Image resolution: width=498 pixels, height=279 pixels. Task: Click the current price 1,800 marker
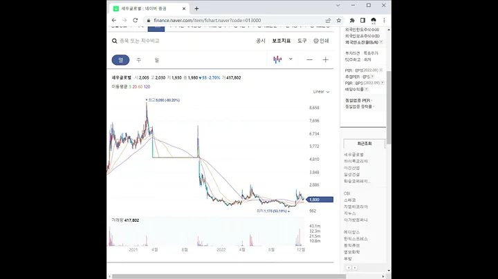[320, 200]
